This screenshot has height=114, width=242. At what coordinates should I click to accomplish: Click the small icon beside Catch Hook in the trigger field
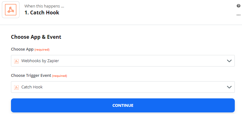[x=16, y=87]
